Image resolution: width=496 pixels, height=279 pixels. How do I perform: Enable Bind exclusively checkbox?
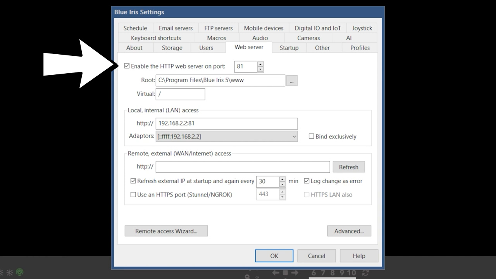click(311, 136)
